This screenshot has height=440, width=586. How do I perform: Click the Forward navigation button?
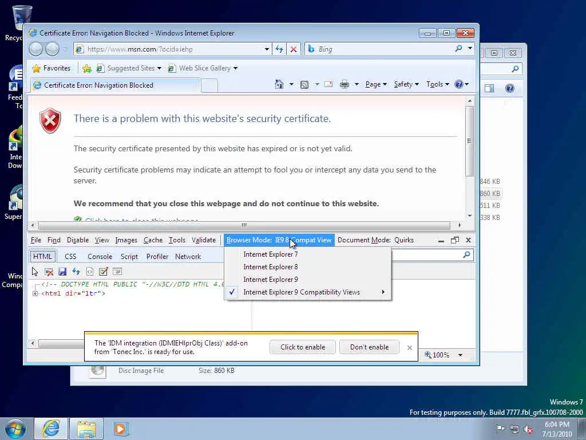pyautogui.click(x=52, y=49)
